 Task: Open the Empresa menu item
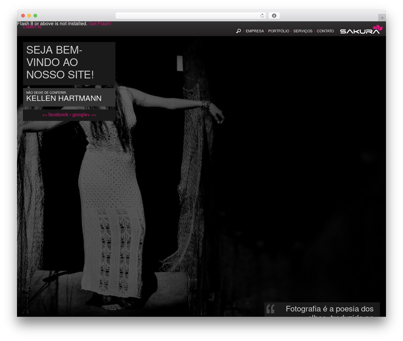coord(255,31)
